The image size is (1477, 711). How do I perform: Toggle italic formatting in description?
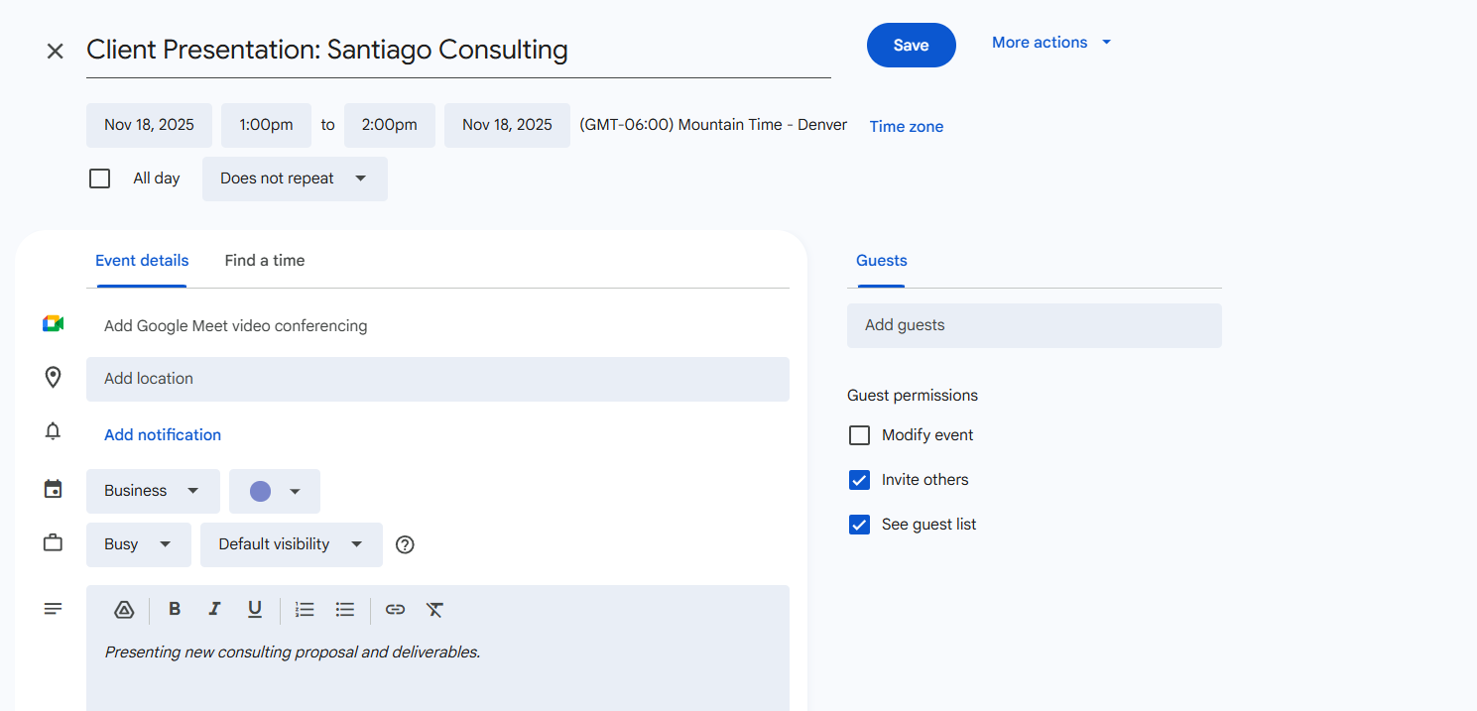(214, 610)
